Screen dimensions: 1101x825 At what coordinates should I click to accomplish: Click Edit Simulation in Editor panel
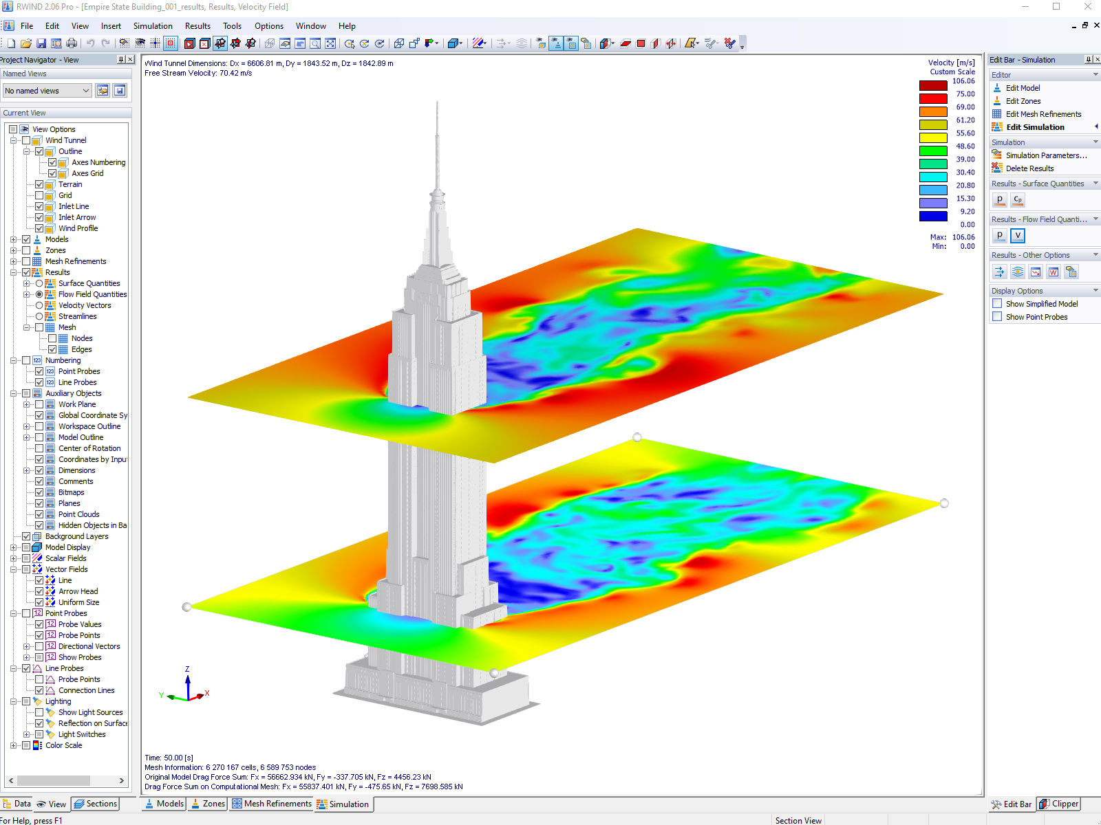point(1035,127)
